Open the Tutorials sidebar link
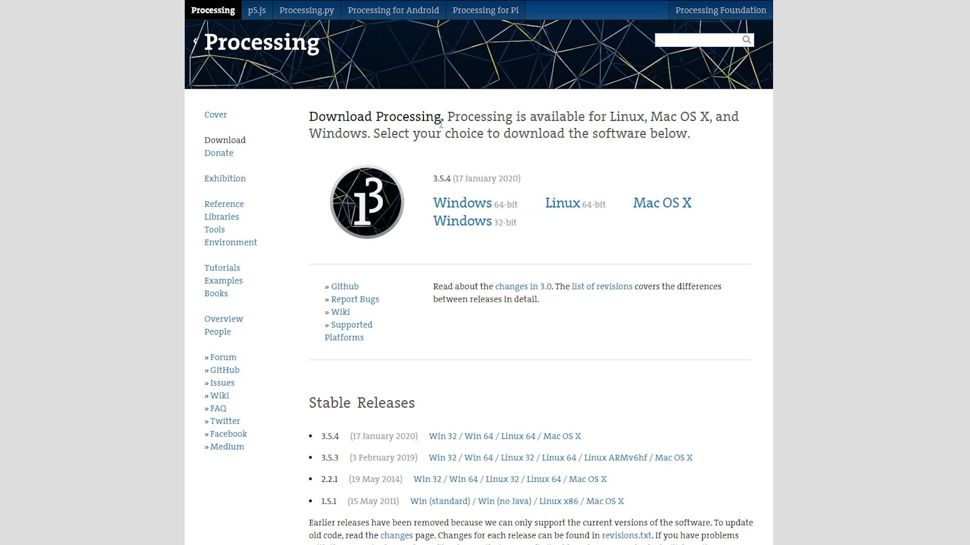 [x=222, y=268]
